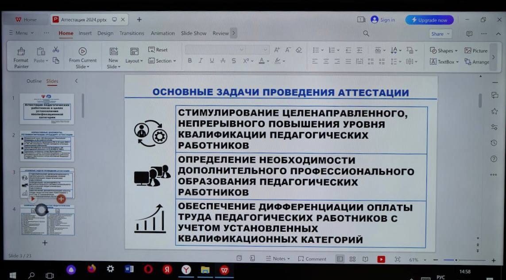Click the Upgrade now button
The width and height of the screenshot is (506, 280).
429,20
